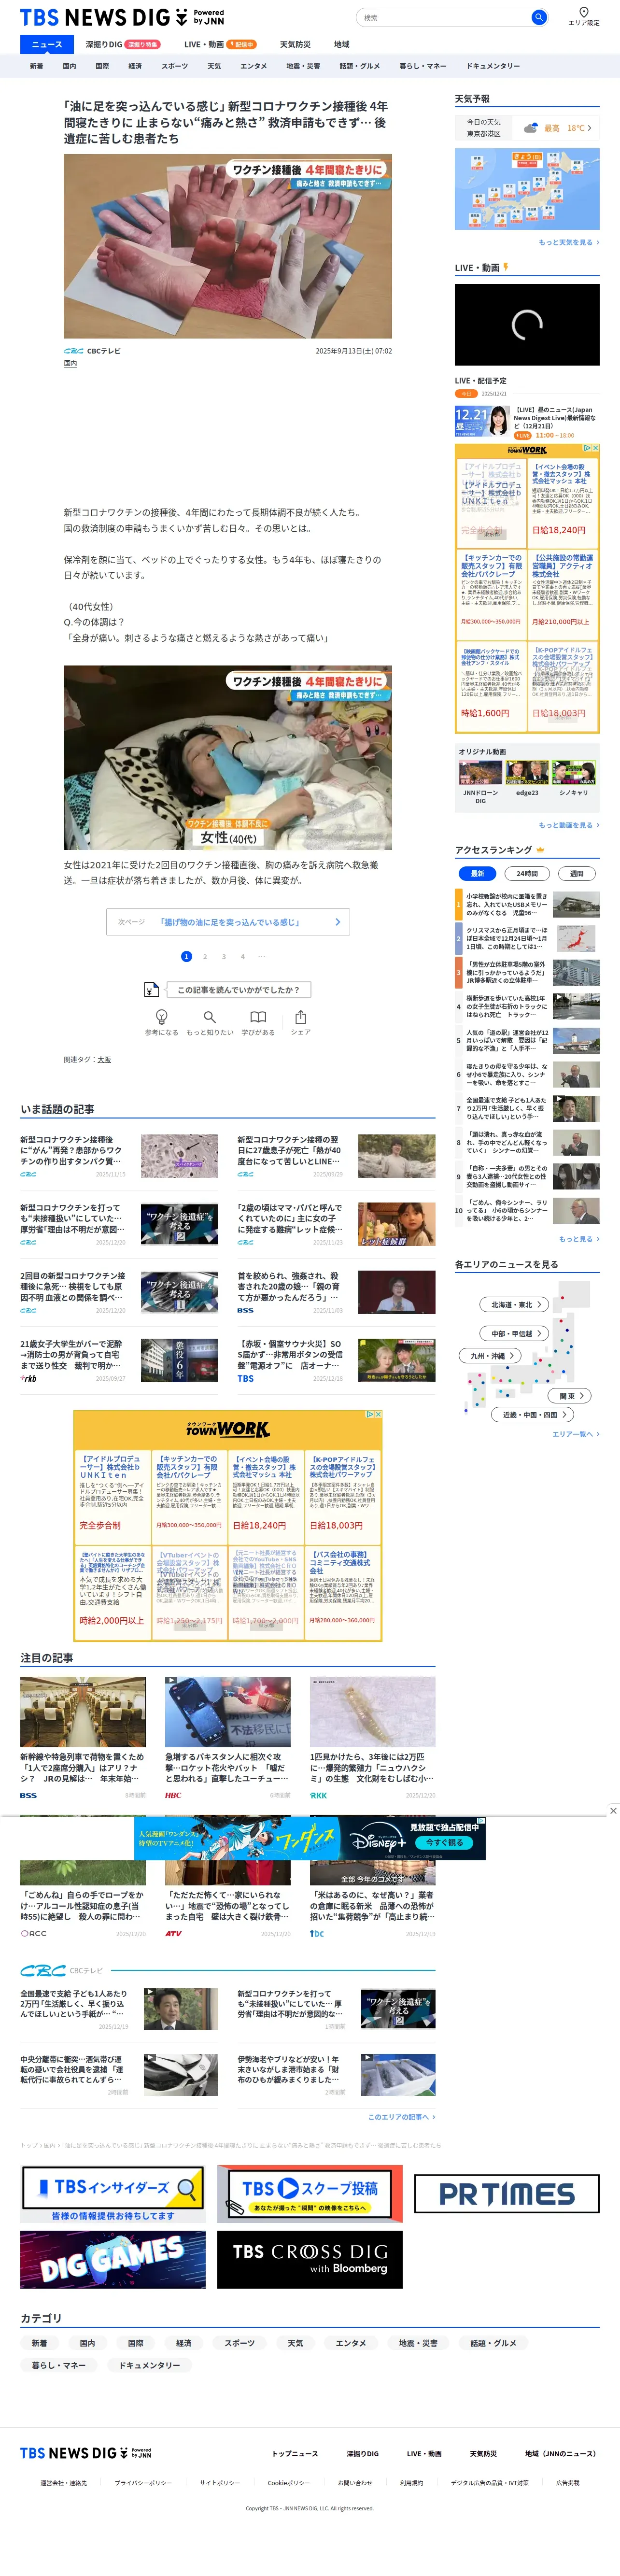620x2576 pixels.
Task: Open the PR TIMES banner
Action: pos(507,2194)
